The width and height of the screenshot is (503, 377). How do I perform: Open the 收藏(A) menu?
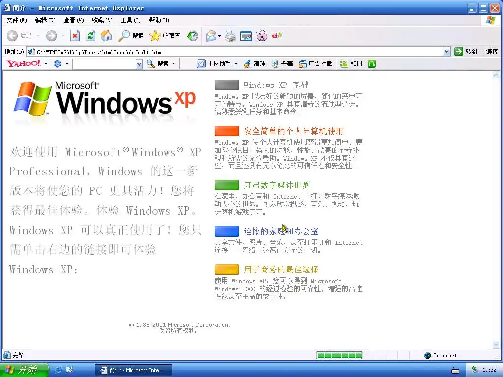pyautogui.click(x=102, y=20)
